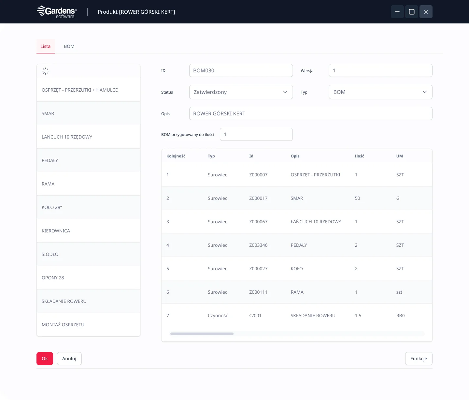Open the Funkcje menu button
469x400 pixels.
[x=419, y=359]
